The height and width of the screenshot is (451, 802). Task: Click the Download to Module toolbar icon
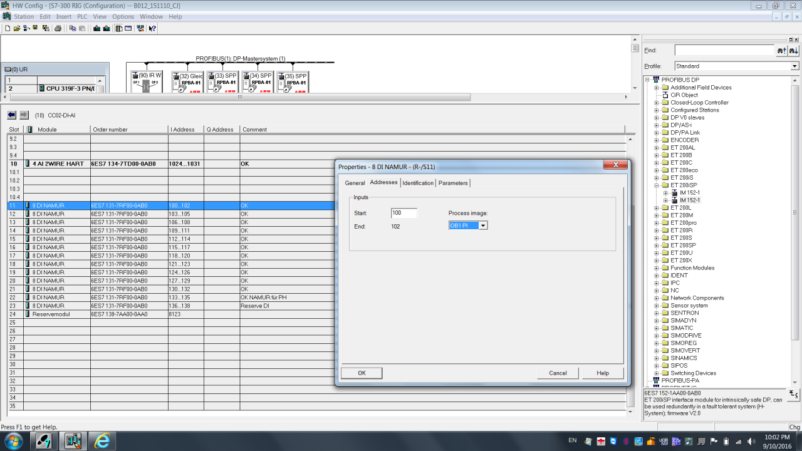pyautogui.click(x=97, y=28)
